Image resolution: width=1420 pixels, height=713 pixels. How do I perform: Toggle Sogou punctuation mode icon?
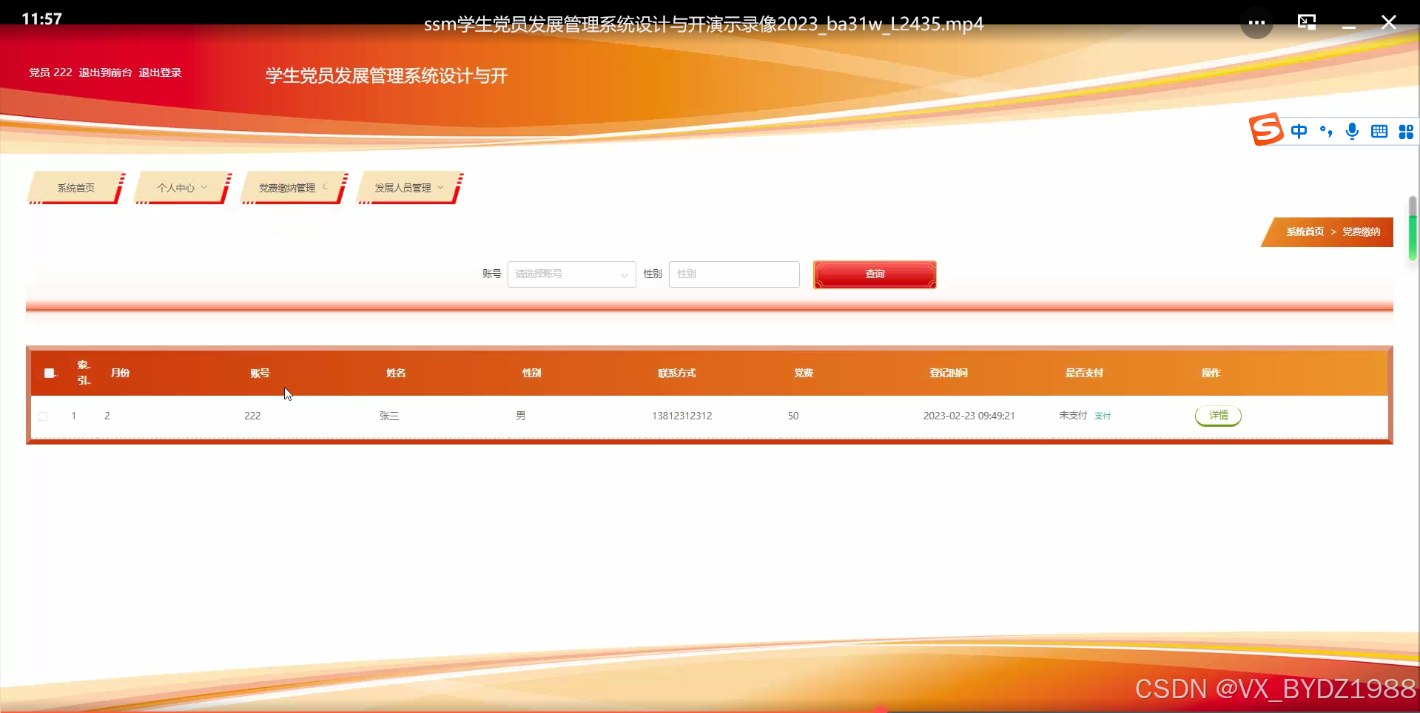1326,132
